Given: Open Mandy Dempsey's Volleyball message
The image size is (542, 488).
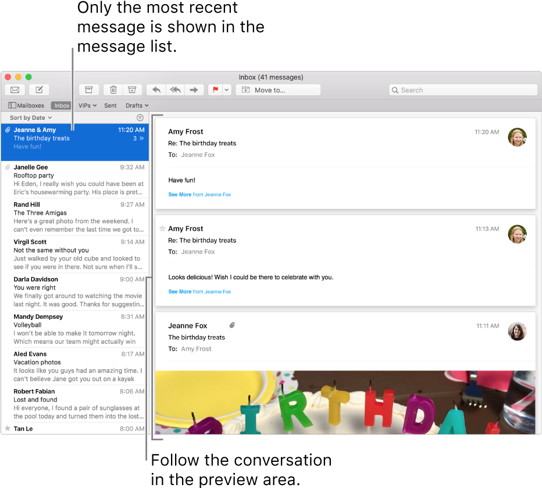Looking at the screenshot, I should [x=75, y=329].
